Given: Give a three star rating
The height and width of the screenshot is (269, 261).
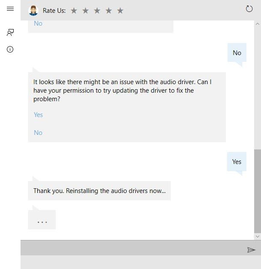Looking at the screenshot, I should (x=97, y=11).
